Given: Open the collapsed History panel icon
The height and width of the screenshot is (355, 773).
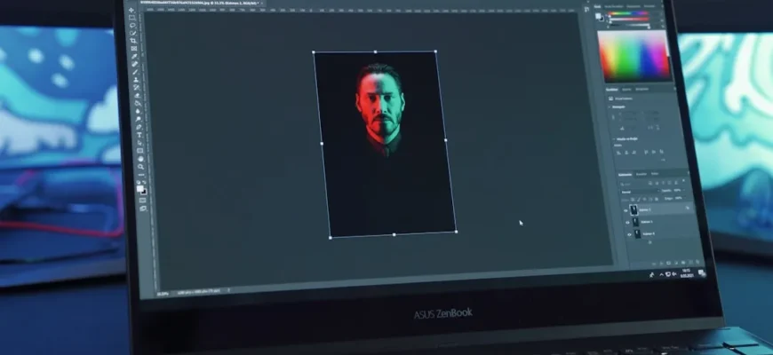Looking at the screenshot, I should click(x=586, y=8).
